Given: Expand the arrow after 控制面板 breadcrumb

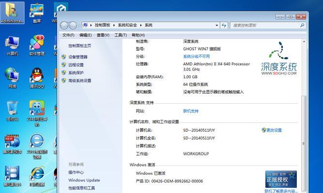Looking at the screenshot, I should [114, 25].
